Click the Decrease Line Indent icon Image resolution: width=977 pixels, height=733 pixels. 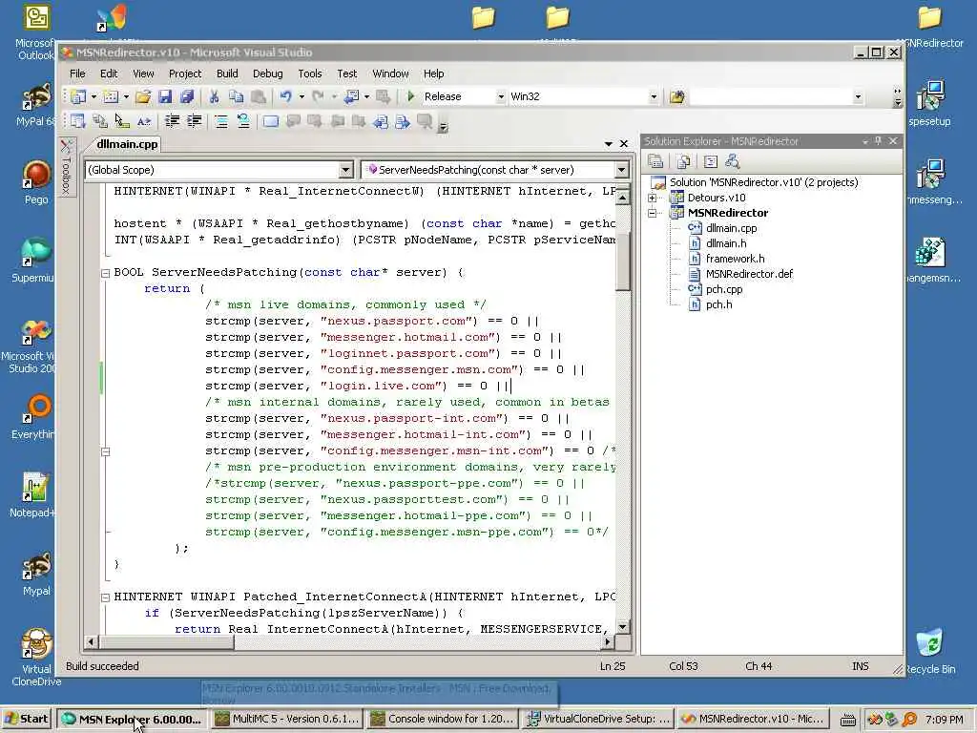tap(172, 121)
